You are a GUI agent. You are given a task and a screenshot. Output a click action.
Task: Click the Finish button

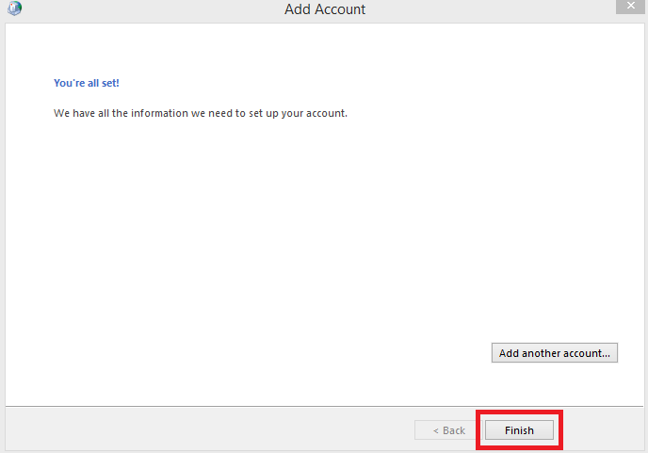click(519, 430)
